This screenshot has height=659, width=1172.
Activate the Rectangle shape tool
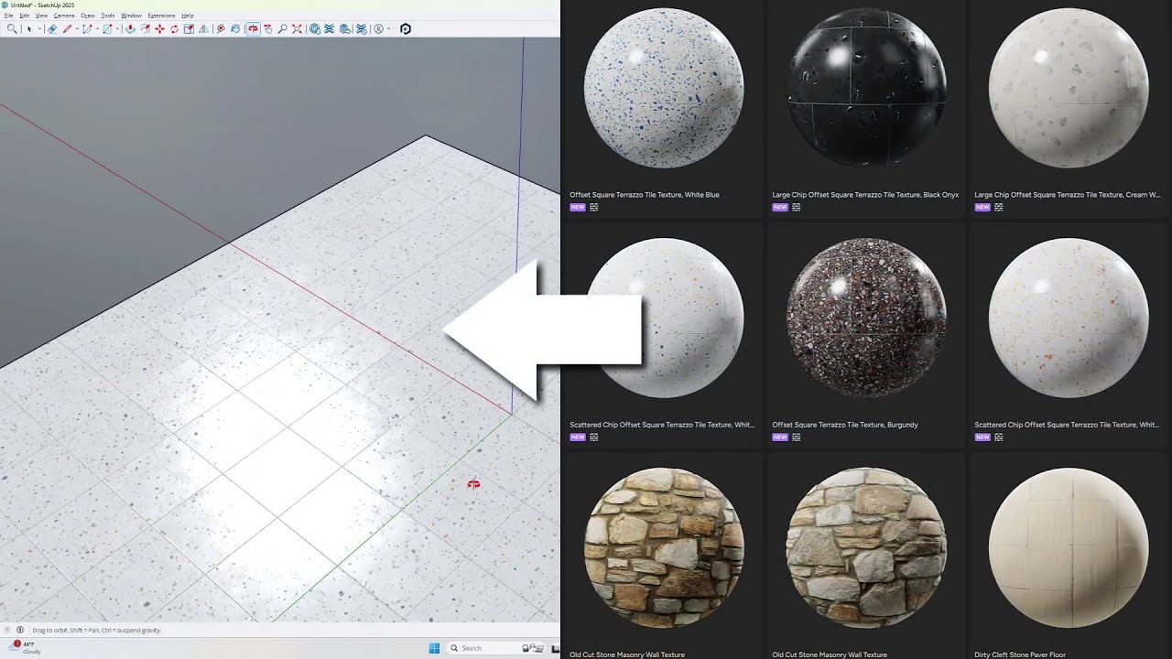(x=107, y=29)
